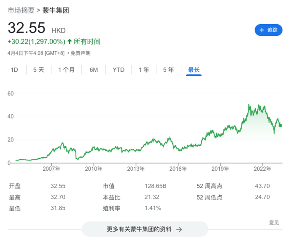Click the 殖利率 label
This screenshot has height=243, width=296.
tap(112, 208)
